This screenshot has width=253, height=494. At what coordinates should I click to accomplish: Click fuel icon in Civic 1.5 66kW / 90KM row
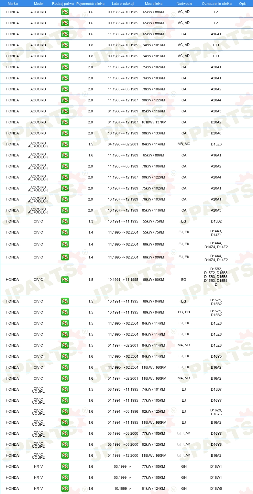point(65,280)
